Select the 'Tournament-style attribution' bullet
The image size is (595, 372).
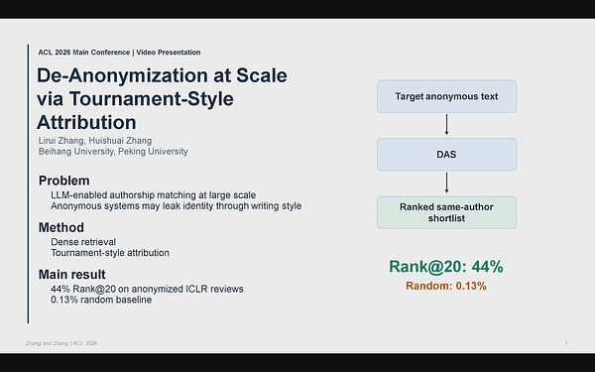[x=110, y=253]
